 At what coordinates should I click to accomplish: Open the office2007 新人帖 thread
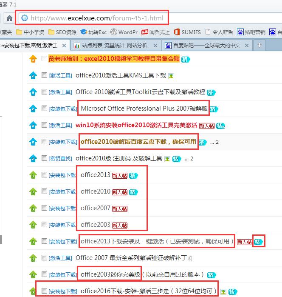96,208
